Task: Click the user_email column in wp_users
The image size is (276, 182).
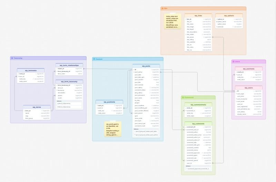Action: click(249, 101)
